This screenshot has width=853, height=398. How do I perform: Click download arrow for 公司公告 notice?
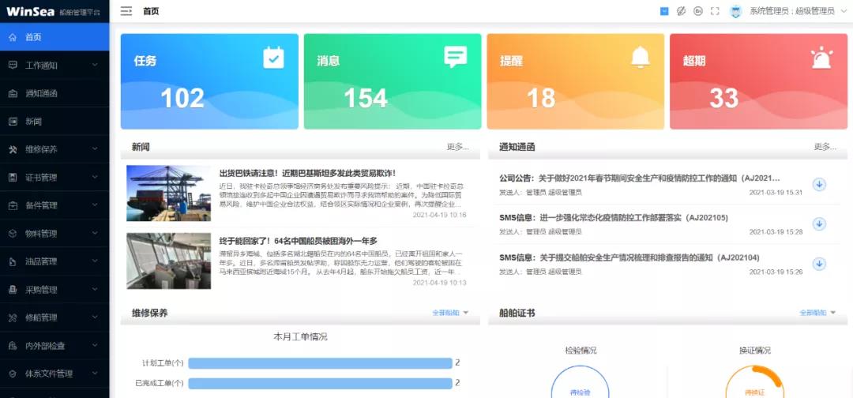pos(819,184)
